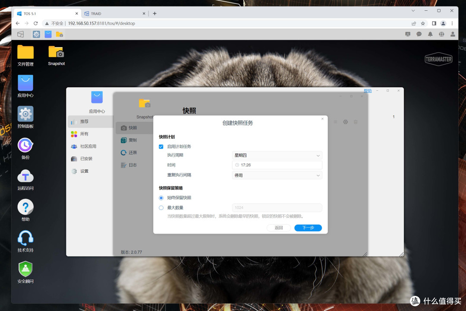Select the 始终保留快照 radio button

(161, 198)
